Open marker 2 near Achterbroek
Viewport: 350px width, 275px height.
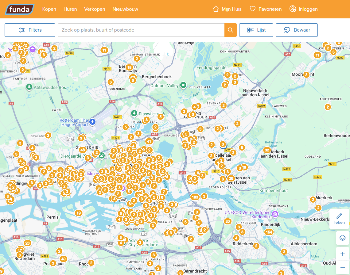pos(328,107)
